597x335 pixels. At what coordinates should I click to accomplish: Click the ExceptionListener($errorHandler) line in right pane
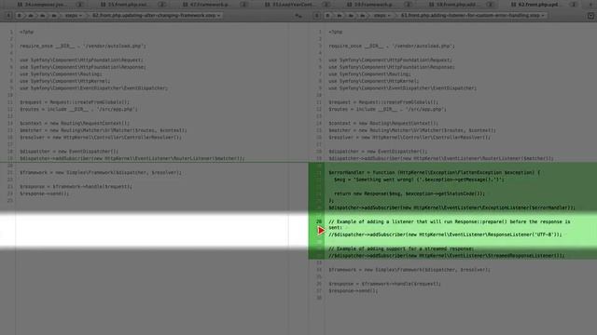click(451, 208)
